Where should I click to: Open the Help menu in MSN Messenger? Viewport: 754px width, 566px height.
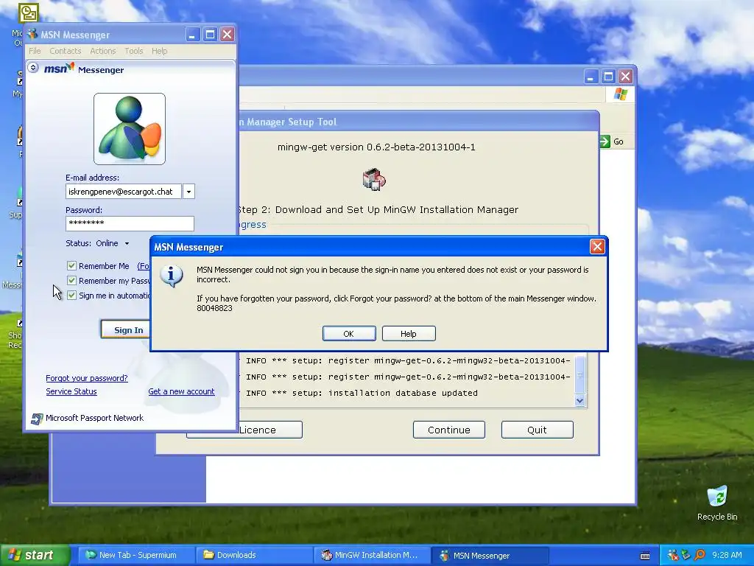pos(159,51)
